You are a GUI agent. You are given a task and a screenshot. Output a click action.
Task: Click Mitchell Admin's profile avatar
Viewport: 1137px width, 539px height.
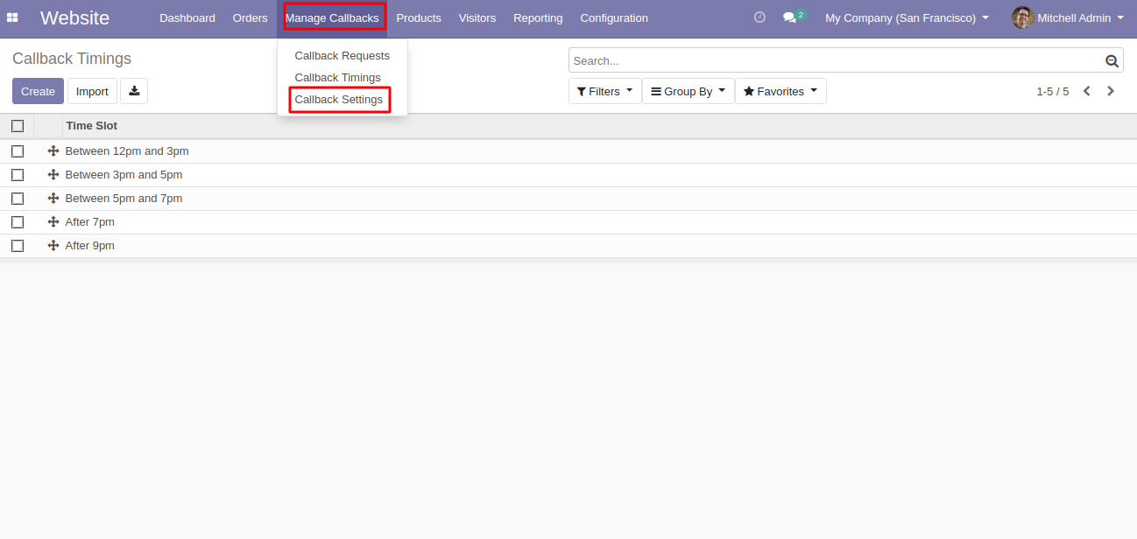tap(1021, 17)
